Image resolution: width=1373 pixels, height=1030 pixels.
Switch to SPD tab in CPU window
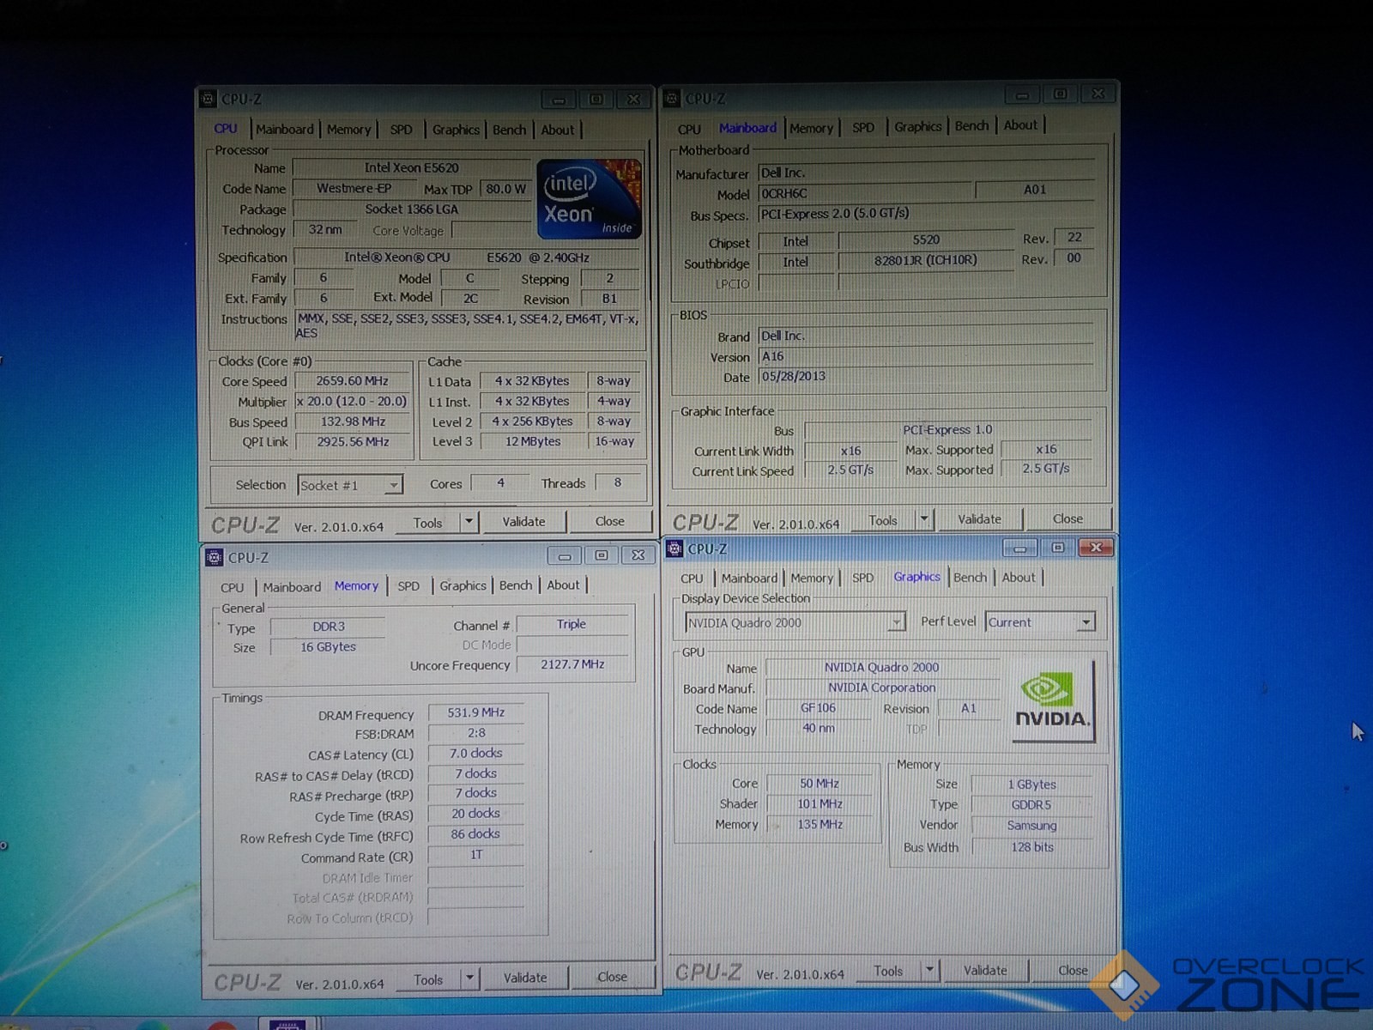pyautogui.click(x=401, y=130)
